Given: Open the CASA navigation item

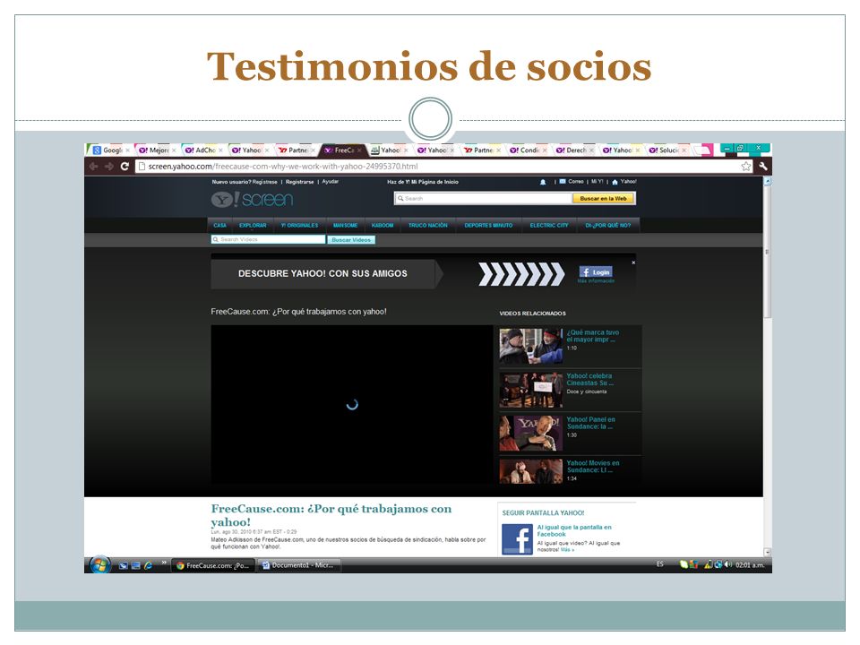Looking at the screenshot, I should pyautogui.click(x=220, y=226).
